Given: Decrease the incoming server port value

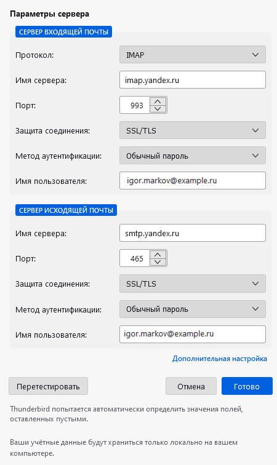Looking at the screenshot, I should [x=158, y=109].
